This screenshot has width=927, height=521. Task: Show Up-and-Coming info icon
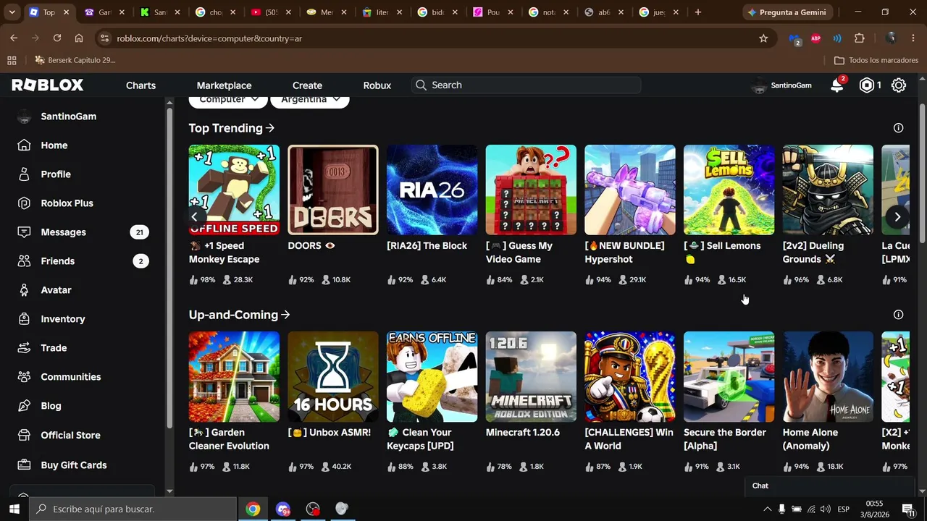[x=899, y=315]
